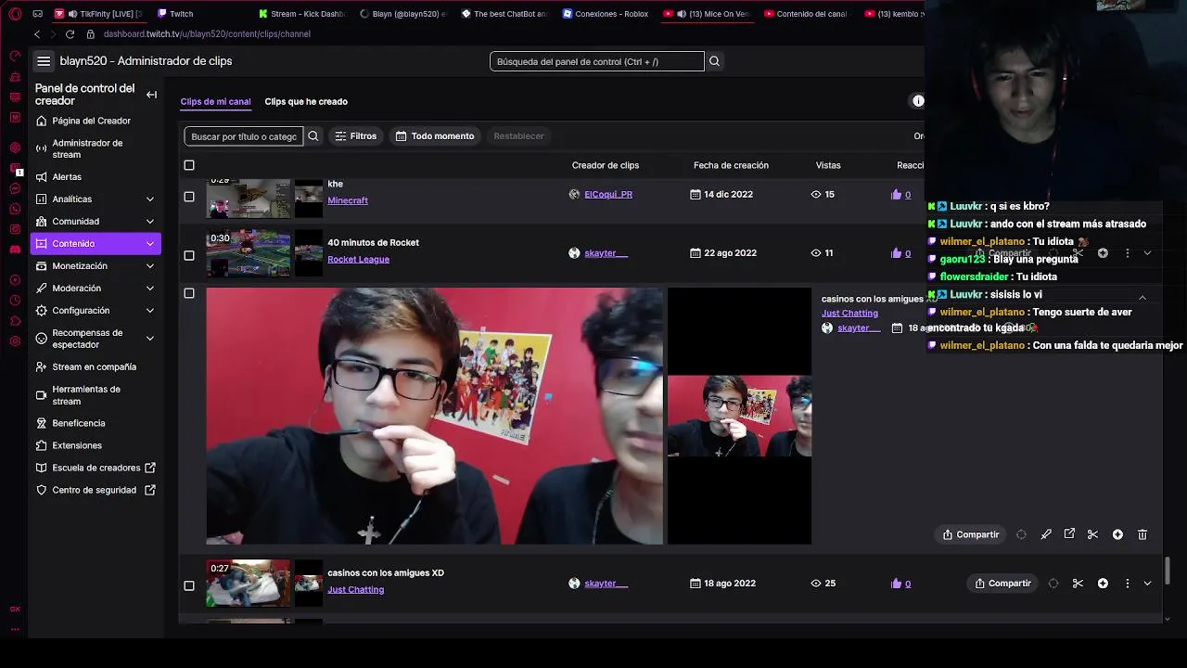1187x668 pixels.
Task: Check the khe Minecraft clip checkbox
Action: (189, 197)
